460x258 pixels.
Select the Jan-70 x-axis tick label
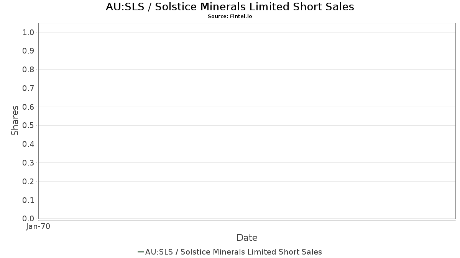pyautogui.click(x=38, y=227)
